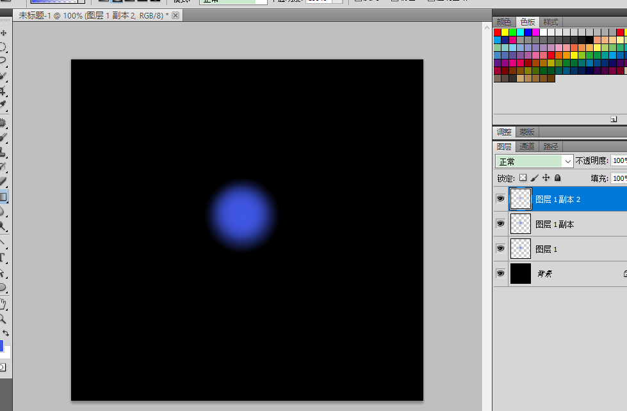627x411 pixels.
Task: Switch to the 通道 tab
Action: 527,146
